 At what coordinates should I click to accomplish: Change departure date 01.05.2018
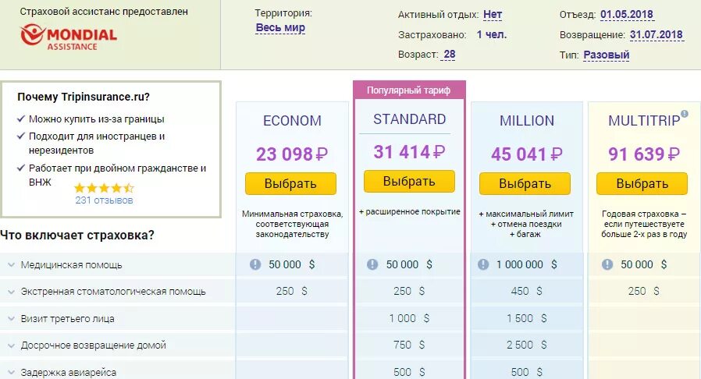[627, 15]
